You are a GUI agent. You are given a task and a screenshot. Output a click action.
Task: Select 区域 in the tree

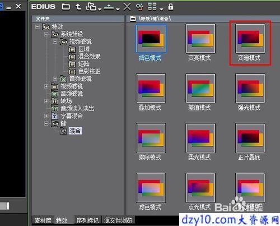point(84,49)
